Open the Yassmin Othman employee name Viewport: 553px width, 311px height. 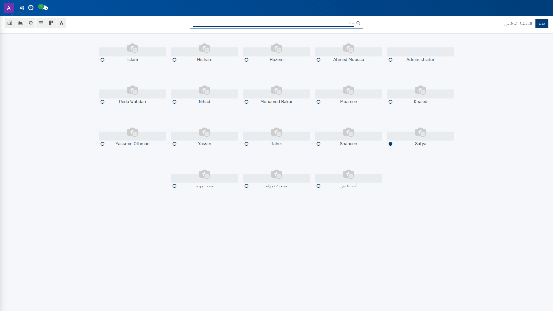pyautogui.click(x=132, y=144)
